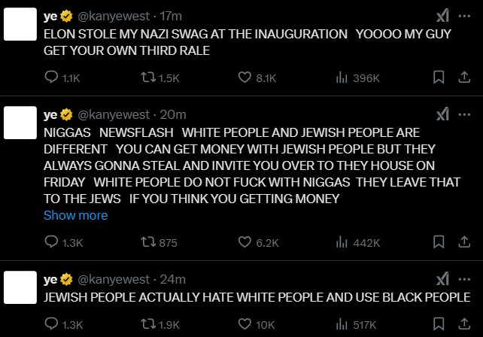The width and height of the screenshot is (483, 337).
Task: Click the Grok icon on the 17m post
Action: click(x=444, y=17)
